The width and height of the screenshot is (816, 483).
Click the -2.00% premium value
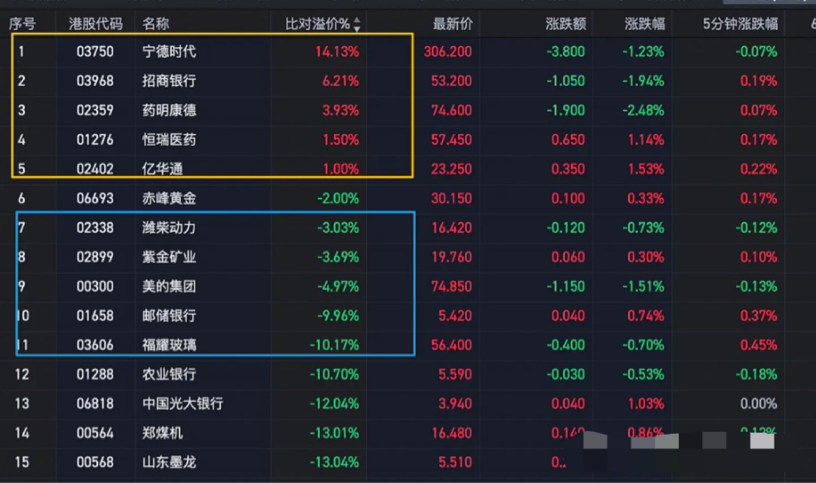[337, 199]
